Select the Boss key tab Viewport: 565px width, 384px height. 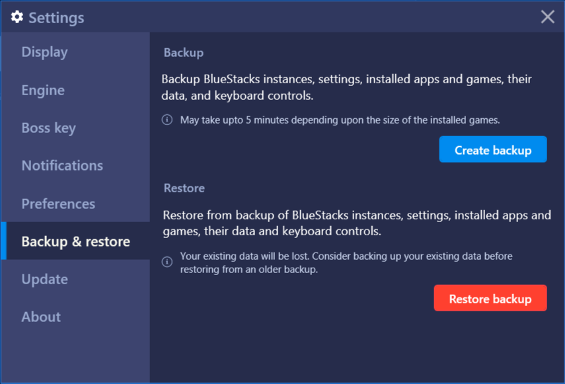click(x=75, y=128)
